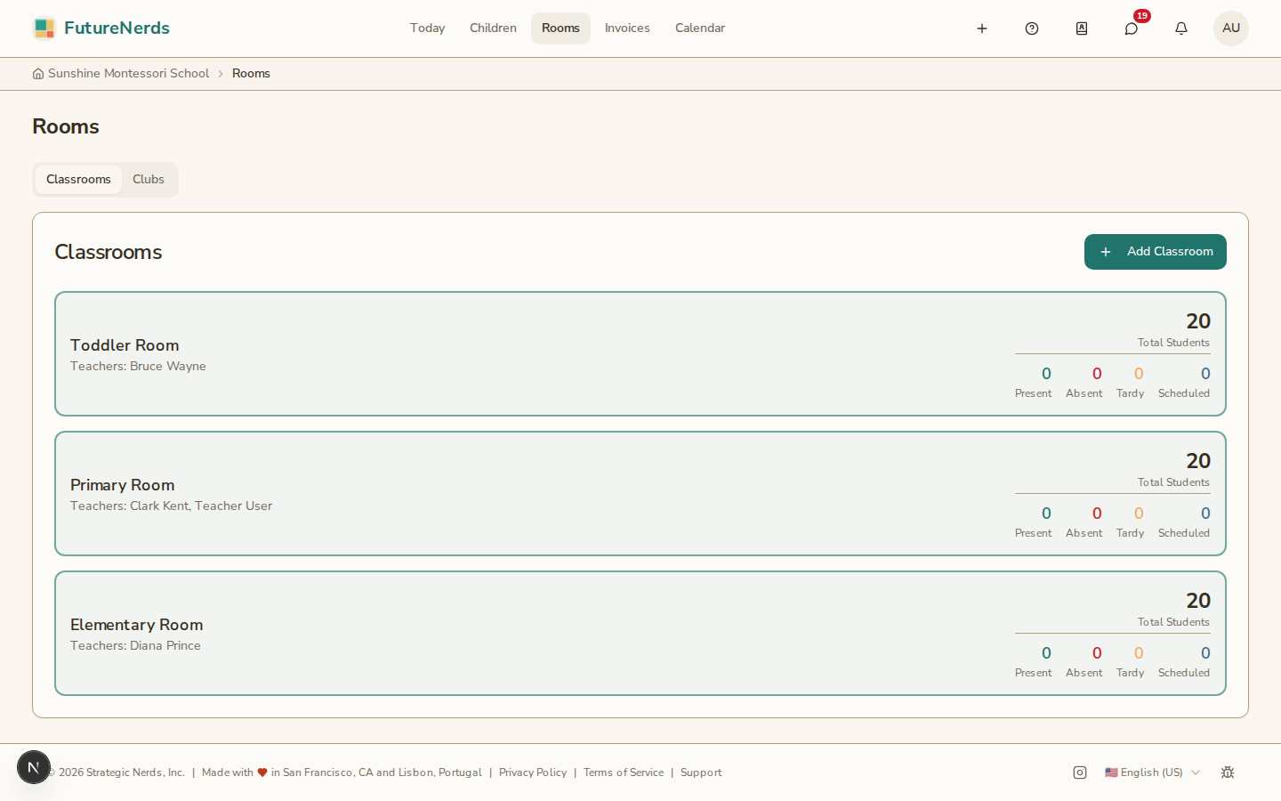Click the Rooms breadcrumb text
The height and width of the screenshot is (801, 1281).
click(251, 74)
